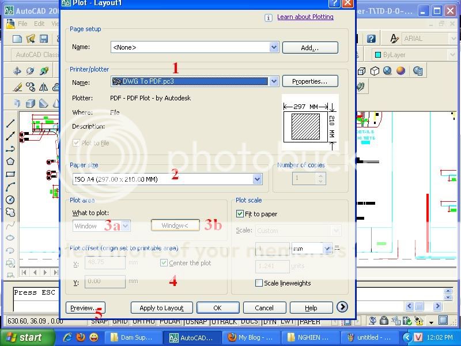Toggle the Center the plot checkbox
This screenshot has width=461, height=346.
pos(164,263)
